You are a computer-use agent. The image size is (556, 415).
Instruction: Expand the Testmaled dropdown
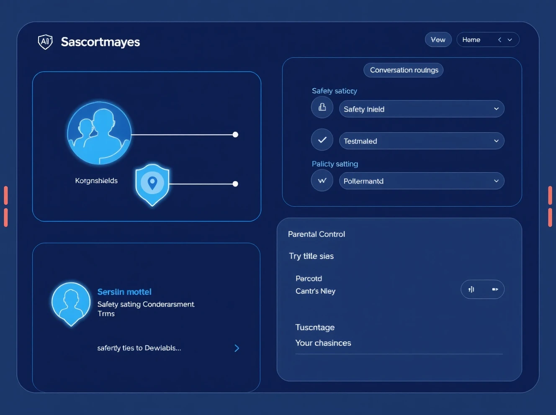[421, 141]
